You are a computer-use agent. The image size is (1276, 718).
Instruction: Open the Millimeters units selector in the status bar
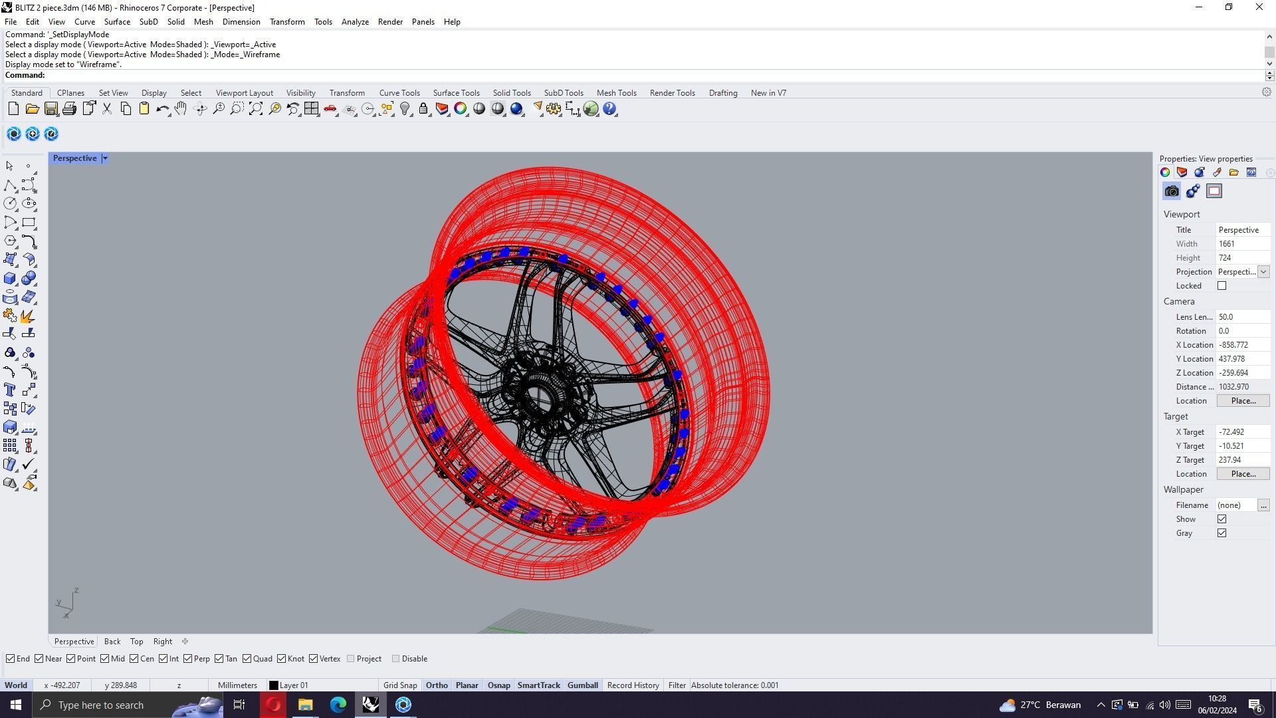coord(237,685)
